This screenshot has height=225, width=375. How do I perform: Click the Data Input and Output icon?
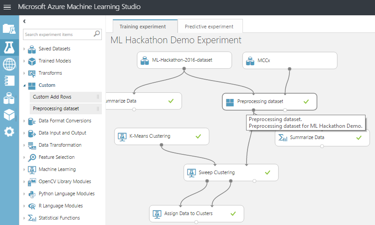tap(32, 133)
